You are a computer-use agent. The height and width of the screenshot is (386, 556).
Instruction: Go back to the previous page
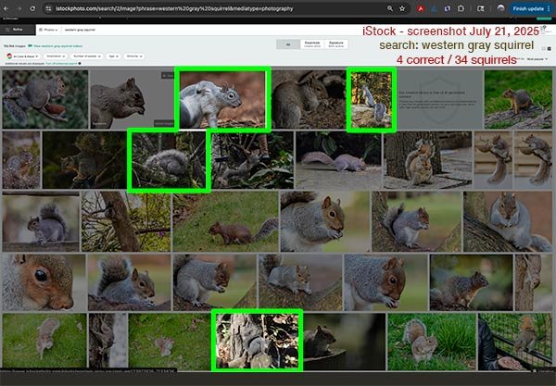pos(6,8)
